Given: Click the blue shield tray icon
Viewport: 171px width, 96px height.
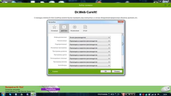Looking at the screenshot, I should point(140,94).
